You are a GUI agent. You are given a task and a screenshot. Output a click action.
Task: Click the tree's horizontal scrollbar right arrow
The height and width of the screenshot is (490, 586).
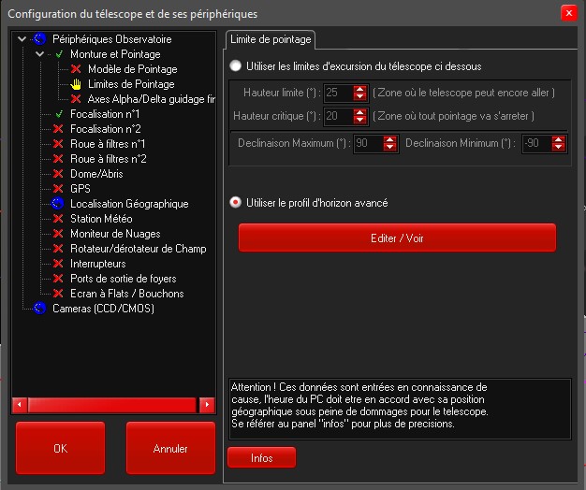[x=207, y=405]
